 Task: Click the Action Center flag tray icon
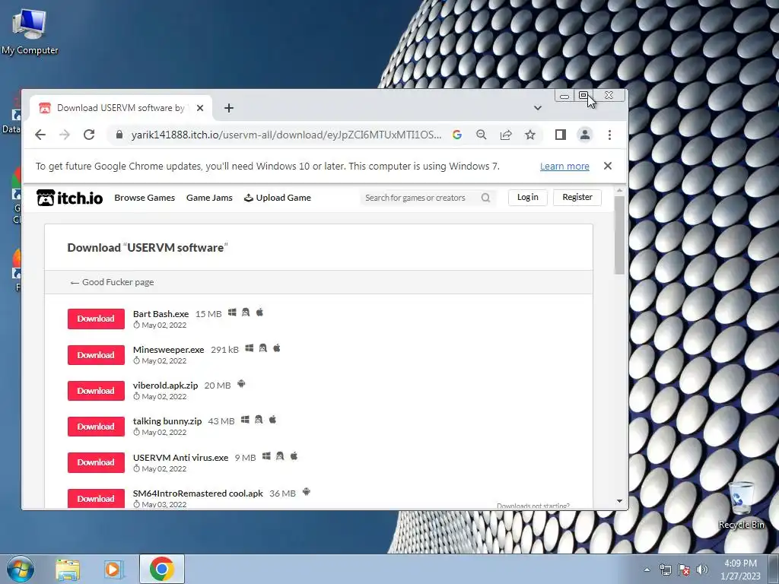click(684, 570)
